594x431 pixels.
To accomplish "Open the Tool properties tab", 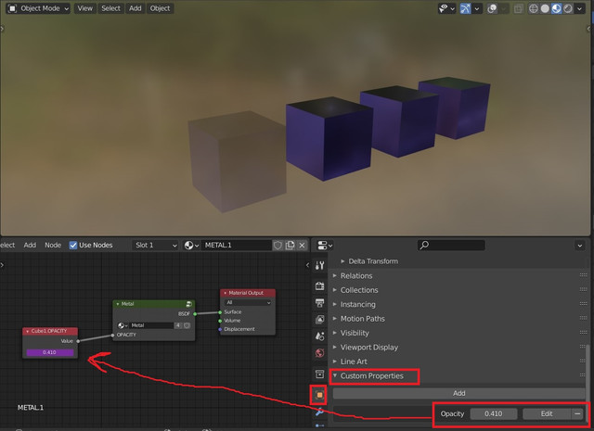I will coord(319,266).
